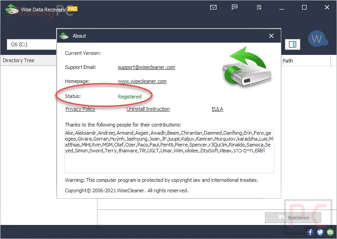Click the copyright 2006-2021 WiseCleaner text
This screenshot has width=337, height=239.
click(126, 190)
